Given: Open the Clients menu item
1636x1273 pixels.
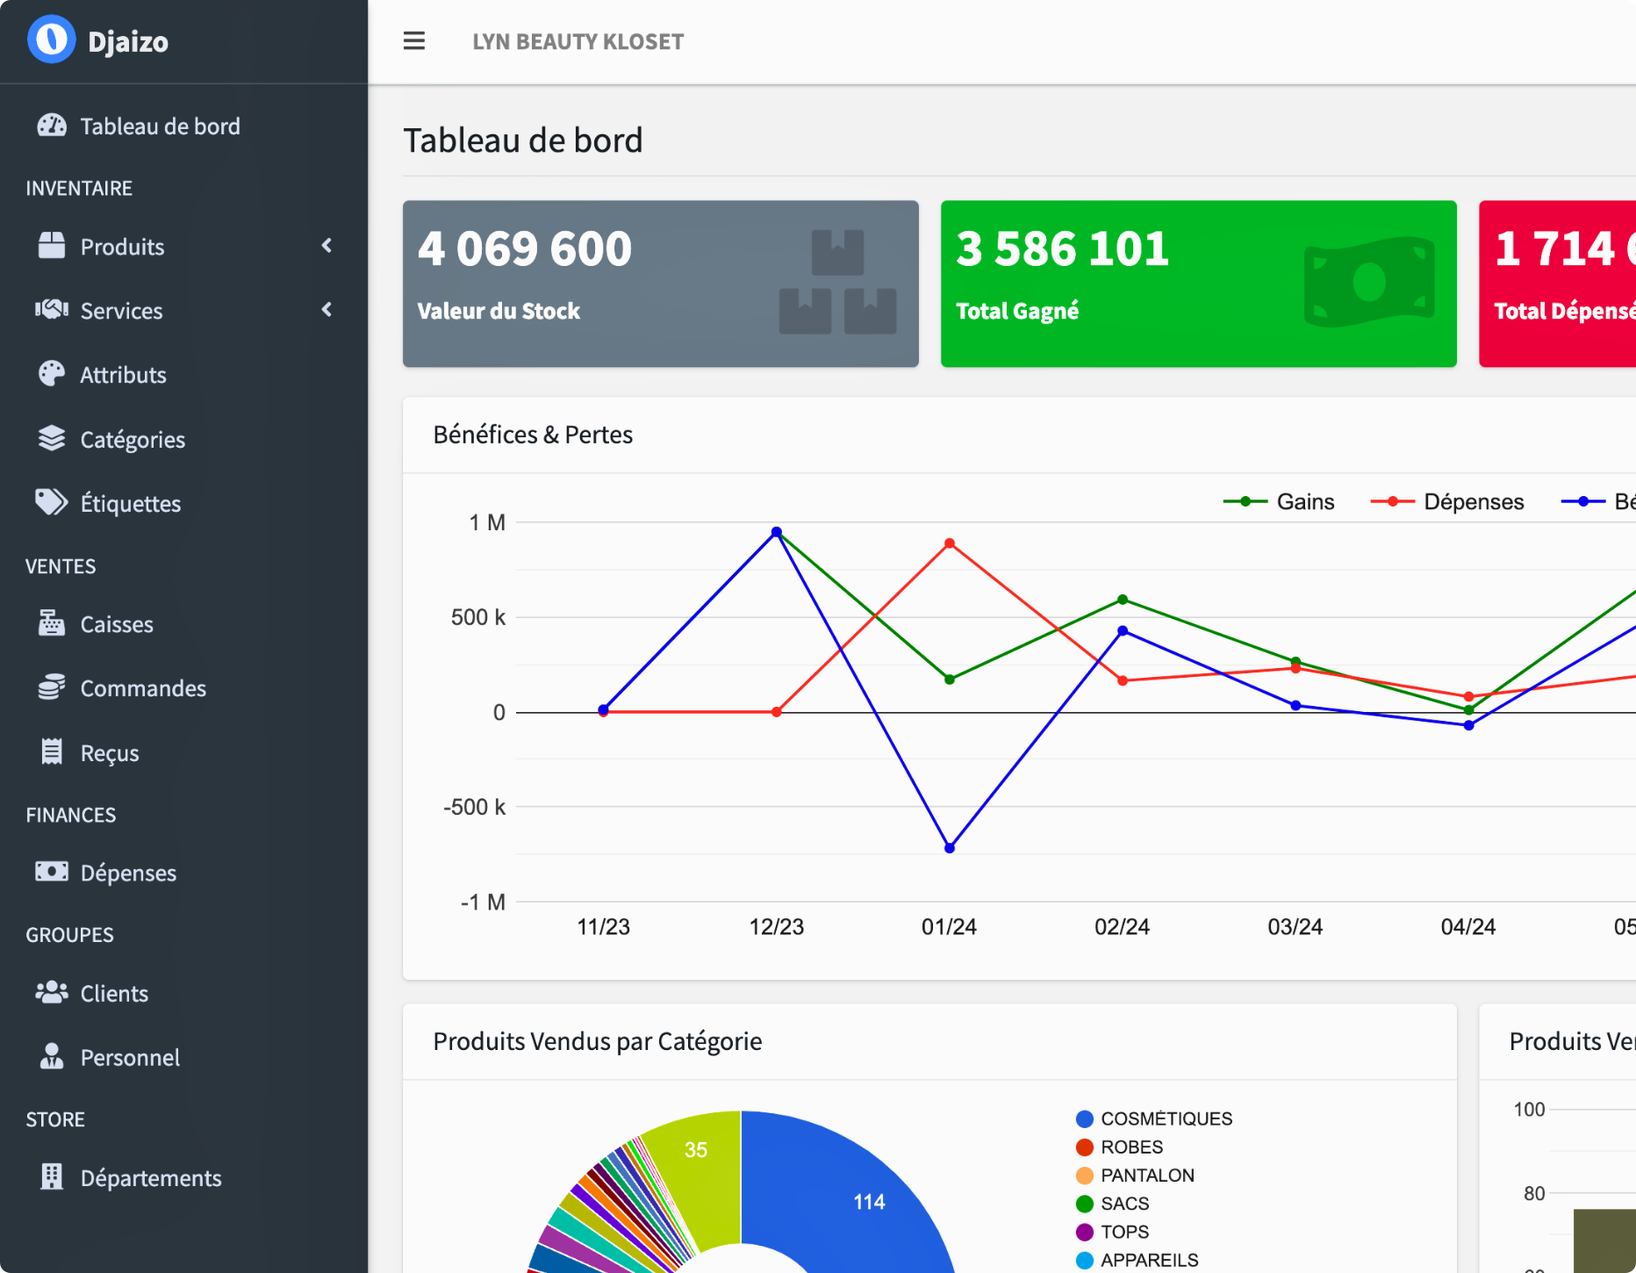Looking at the screenshot, I should (x=114, y=993).
